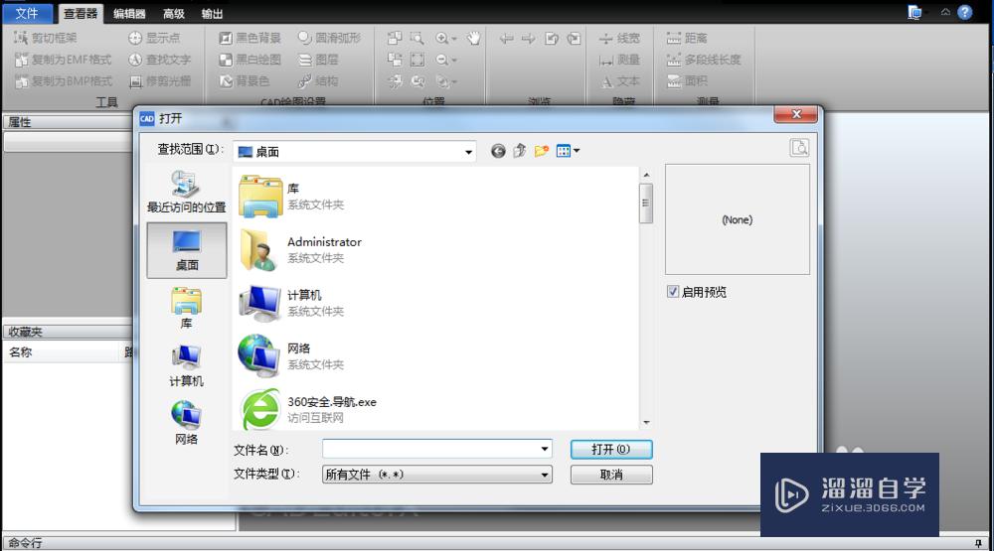Click the fit-to-extents dashed box icon
This screenshot has height=551, width=994.
[417, 60]
